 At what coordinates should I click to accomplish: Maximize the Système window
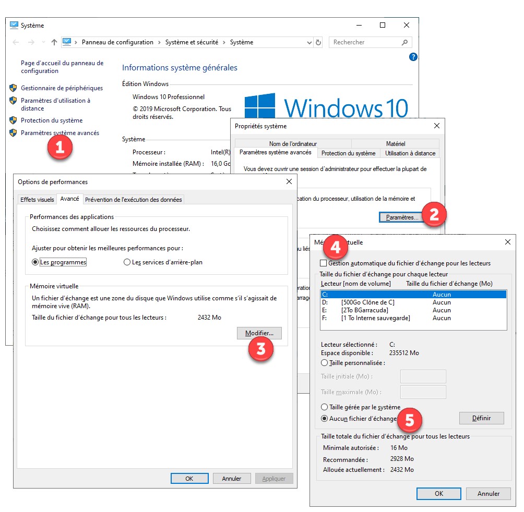tap(383, 25)
